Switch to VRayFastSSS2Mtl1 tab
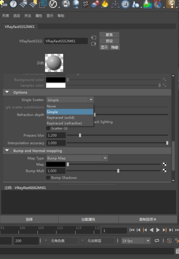The height and width of the screenshot is (259, 179). coord(20,27)
